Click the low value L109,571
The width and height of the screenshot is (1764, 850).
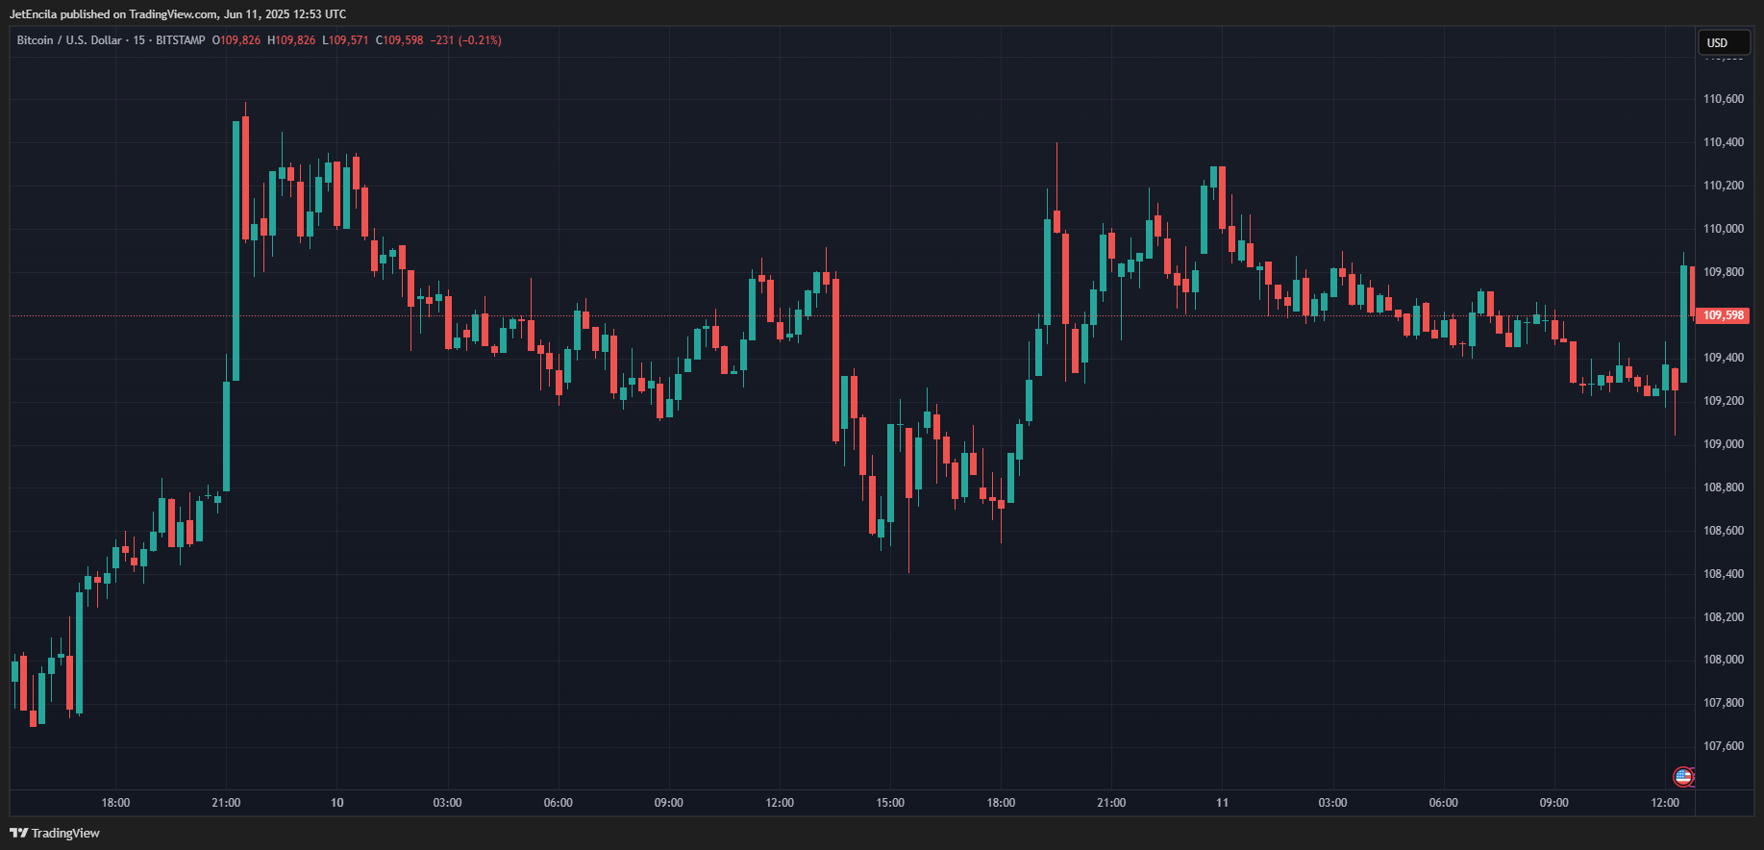[x=345, y=40]
